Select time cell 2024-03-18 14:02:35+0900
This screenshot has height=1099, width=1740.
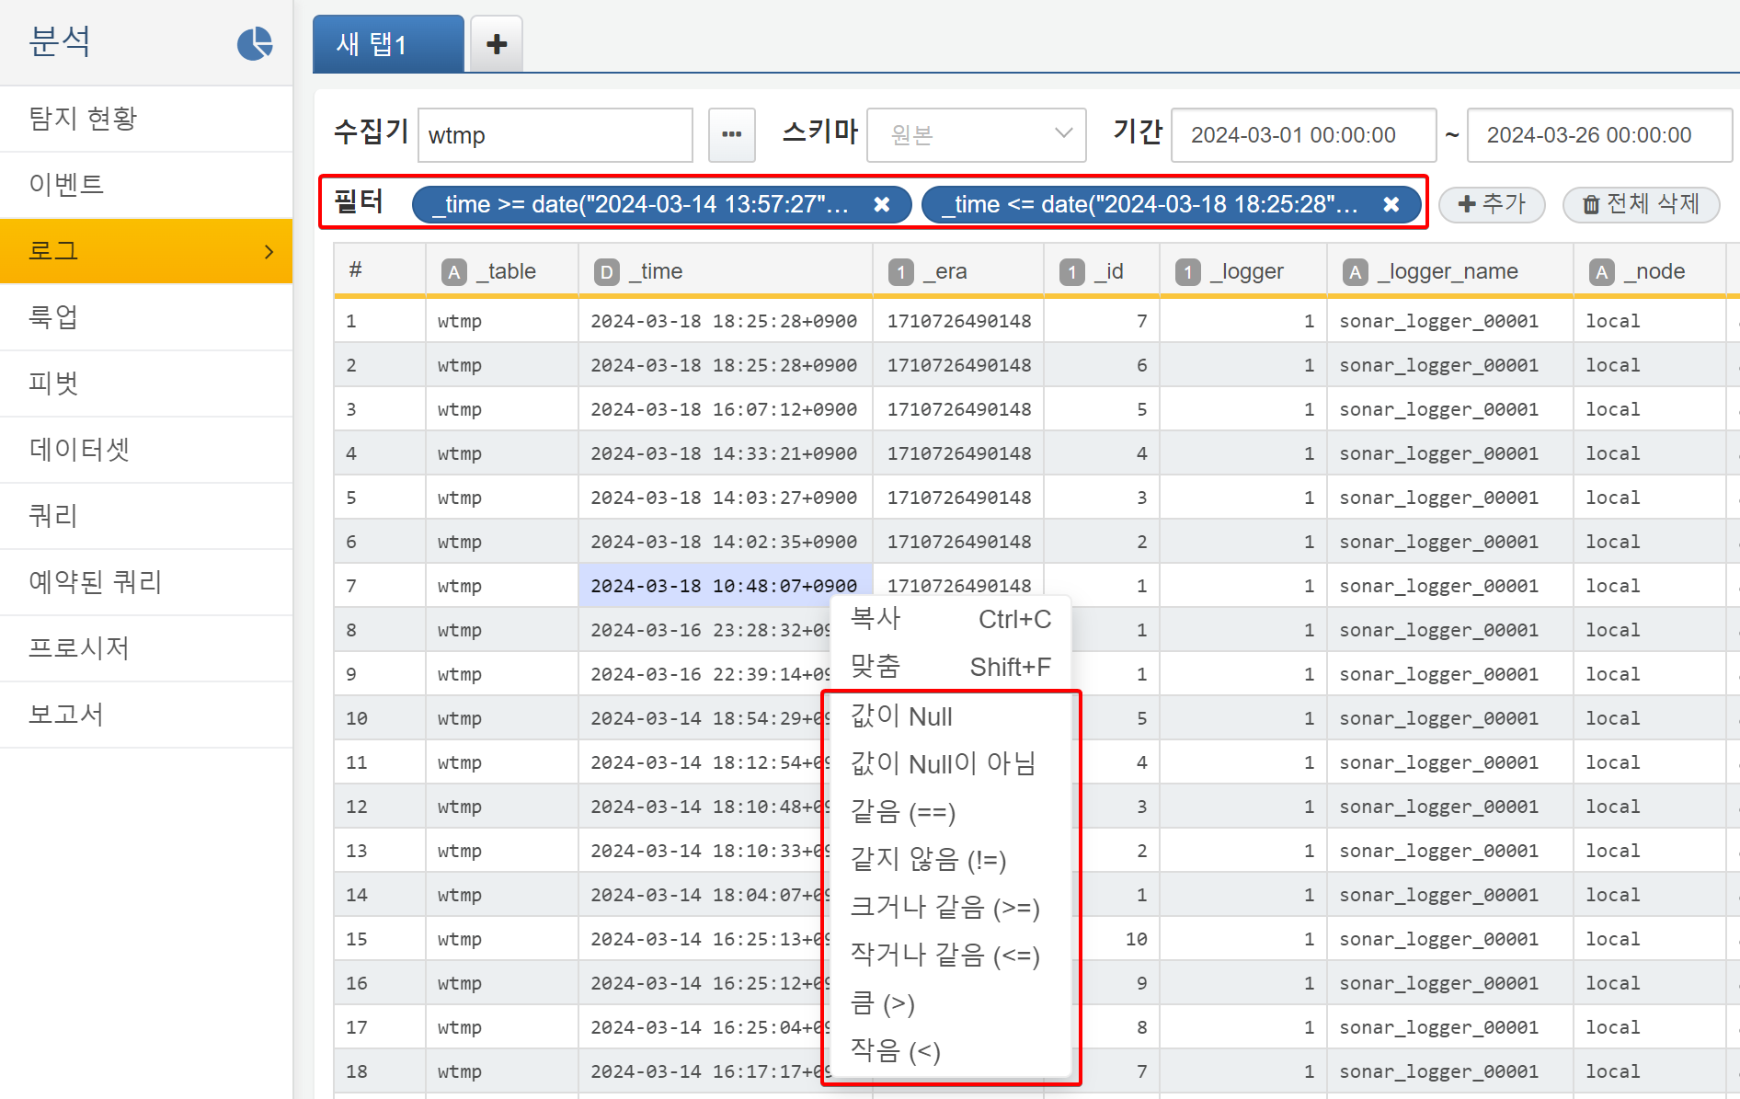coord(725,542)
